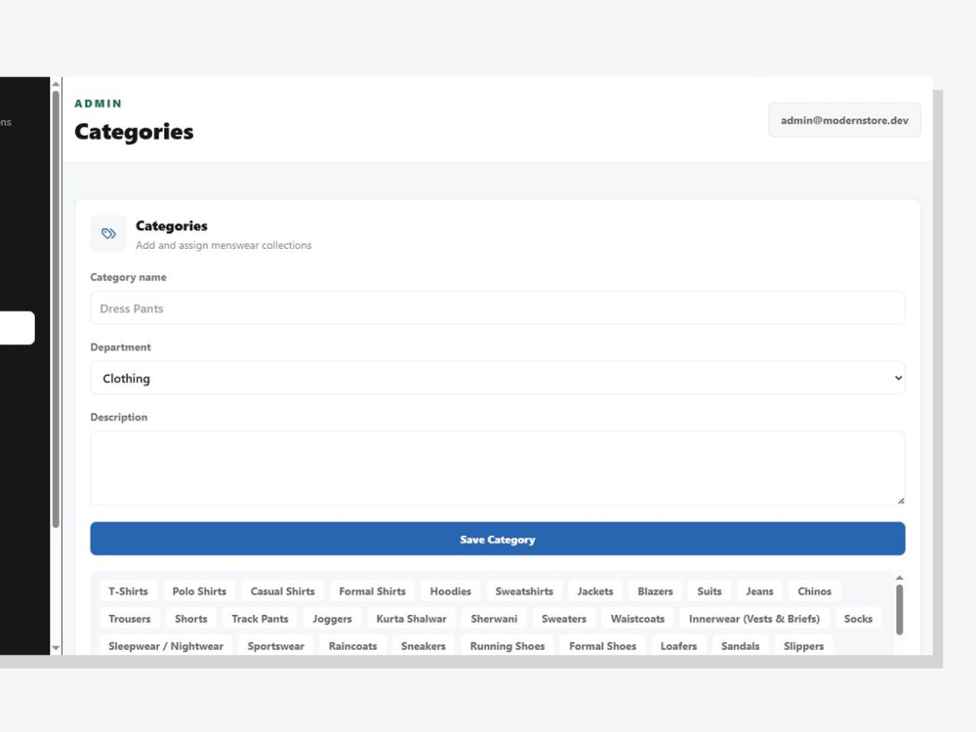This screenshot has height=732, width=976.
Task: Choose the Hoodies category chip
Action: click(x=451, y=591)
